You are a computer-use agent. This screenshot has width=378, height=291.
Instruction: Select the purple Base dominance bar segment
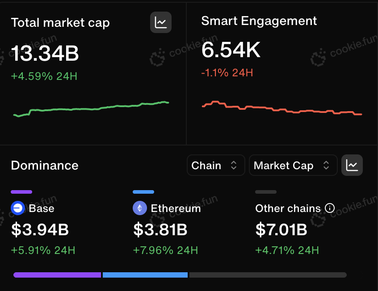[57, 275]
